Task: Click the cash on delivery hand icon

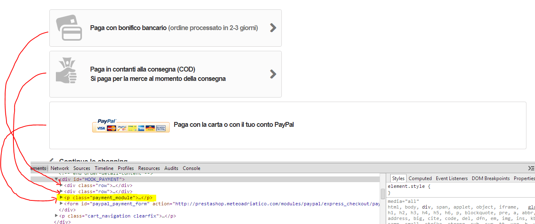Action: pos(66,70)
